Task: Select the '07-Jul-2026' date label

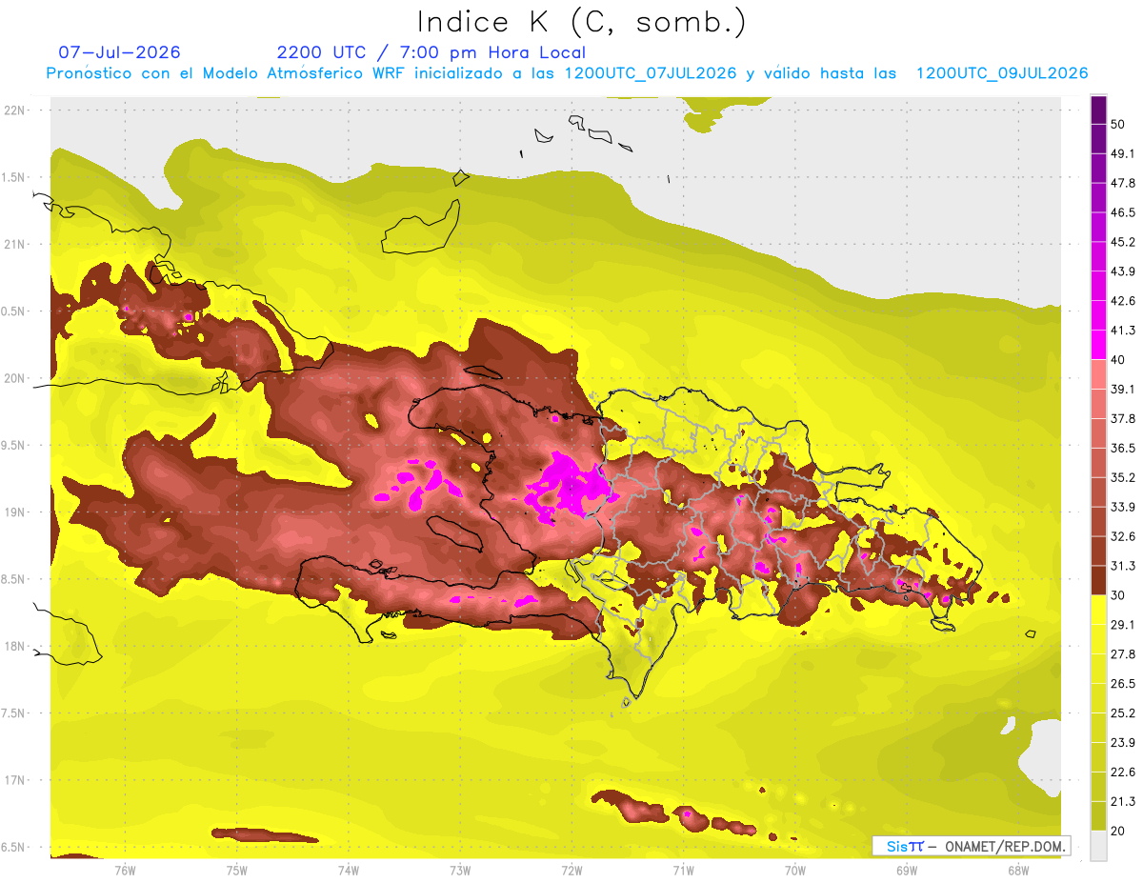Action: [119, 52]
